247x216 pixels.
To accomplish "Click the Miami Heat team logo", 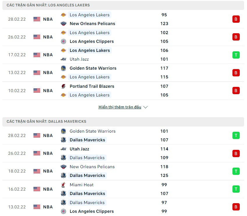I will (63, 185).
